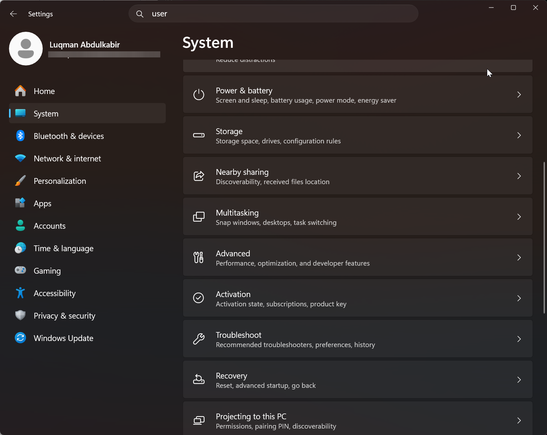The width and height of the screenshot is (547, 435).
Task: Open Apps settings label
Action: 42,204
